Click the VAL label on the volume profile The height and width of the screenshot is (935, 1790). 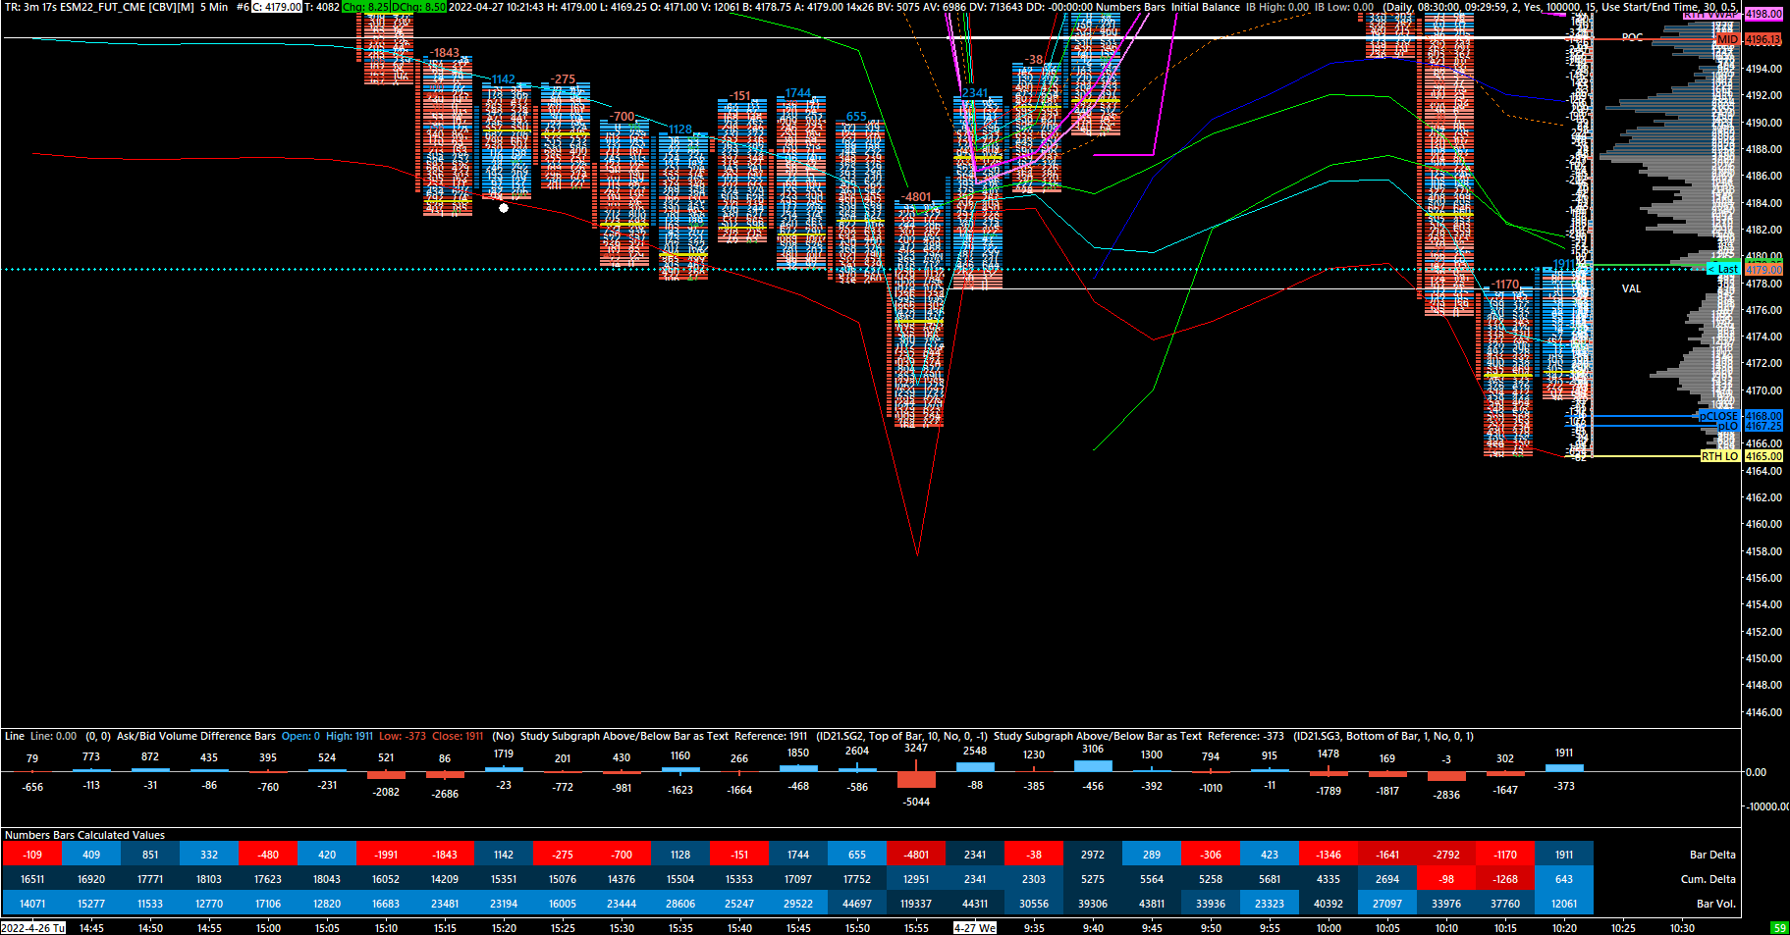pyautogui.click(x=1631, y=288)
